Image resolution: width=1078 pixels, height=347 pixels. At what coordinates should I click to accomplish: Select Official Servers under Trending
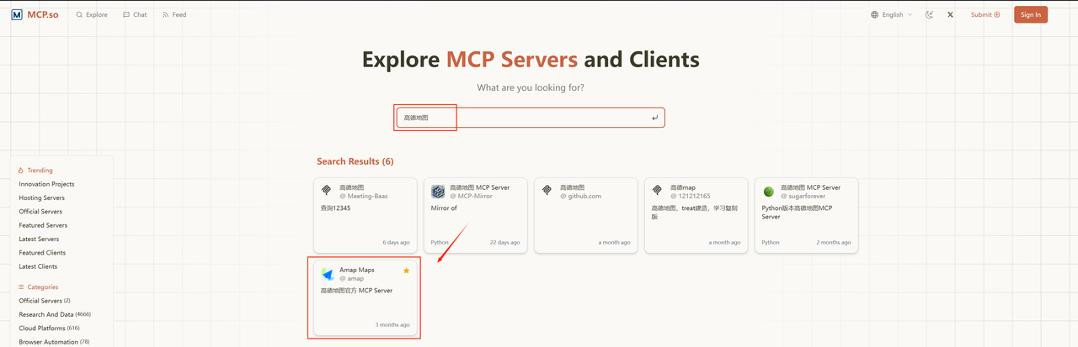(40, 212)
